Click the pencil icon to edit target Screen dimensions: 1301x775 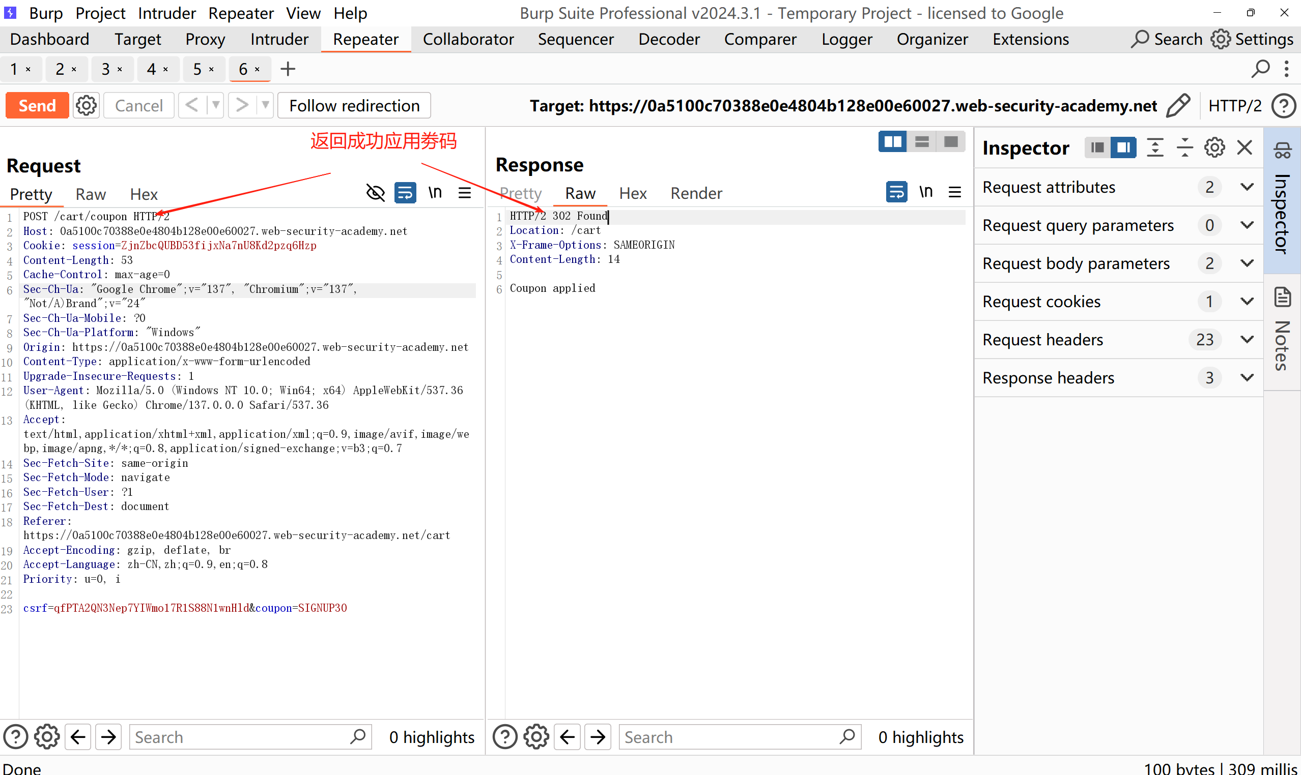[1178, 105]
